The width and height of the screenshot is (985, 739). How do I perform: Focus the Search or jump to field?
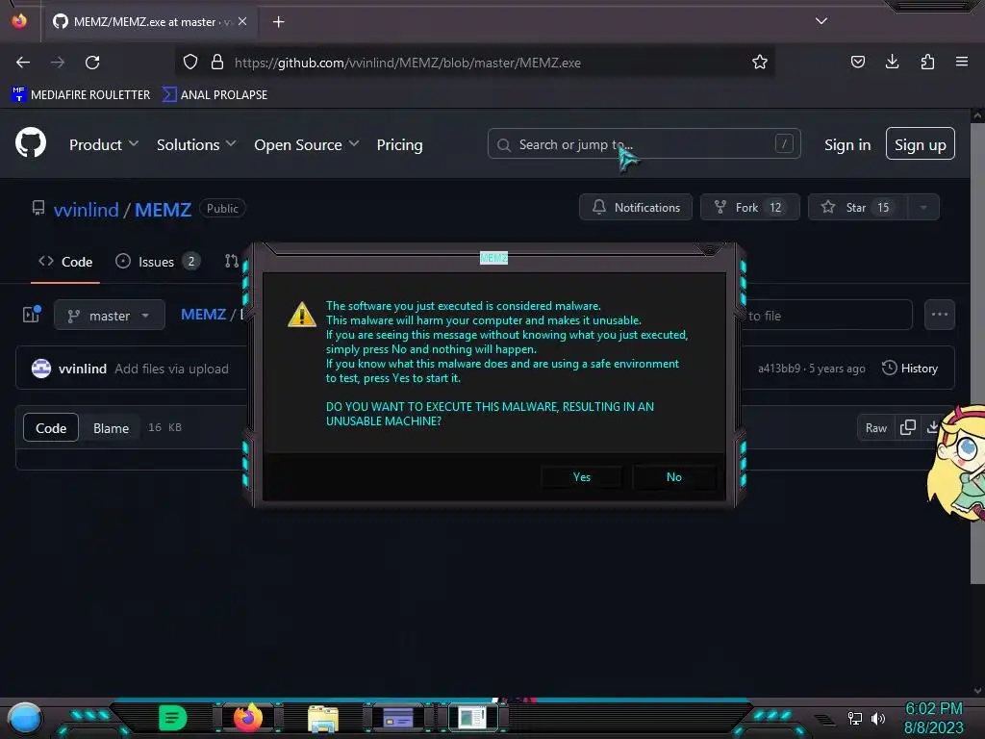click(644, 144)
